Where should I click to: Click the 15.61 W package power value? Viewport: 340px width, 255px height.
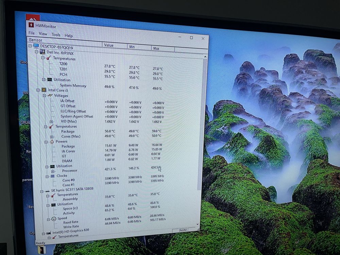click(111, 146)
